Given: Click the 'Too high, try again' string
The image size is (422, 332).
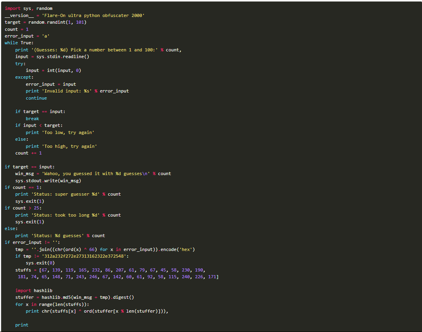Looking at the screenshot, I should tap(69, 146).
